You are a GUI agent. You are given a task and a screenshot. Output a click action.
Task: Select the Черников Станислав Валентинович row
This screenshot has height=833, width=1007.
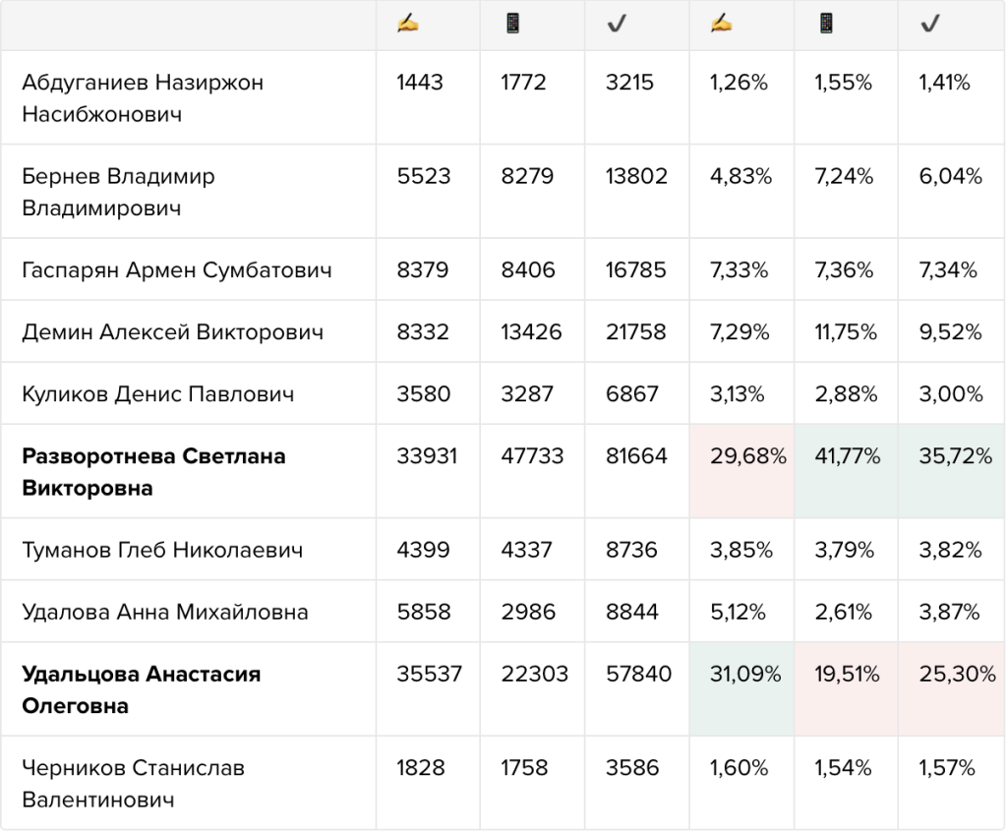pyautogui.click(x=503, y=783)
